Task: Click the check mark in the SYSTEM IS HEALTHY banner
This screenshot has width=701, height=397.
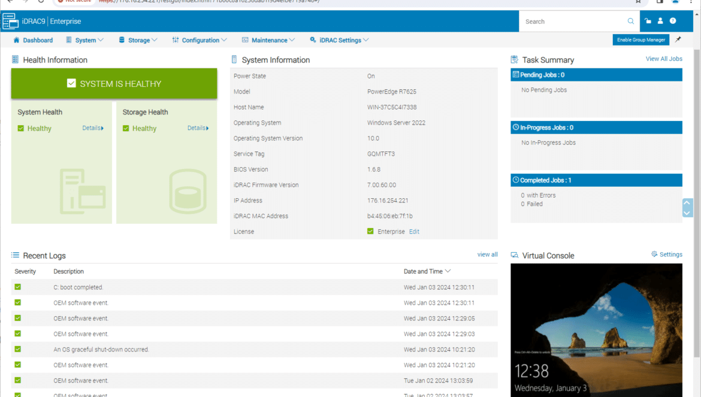Action: click(x=71, y=83)
